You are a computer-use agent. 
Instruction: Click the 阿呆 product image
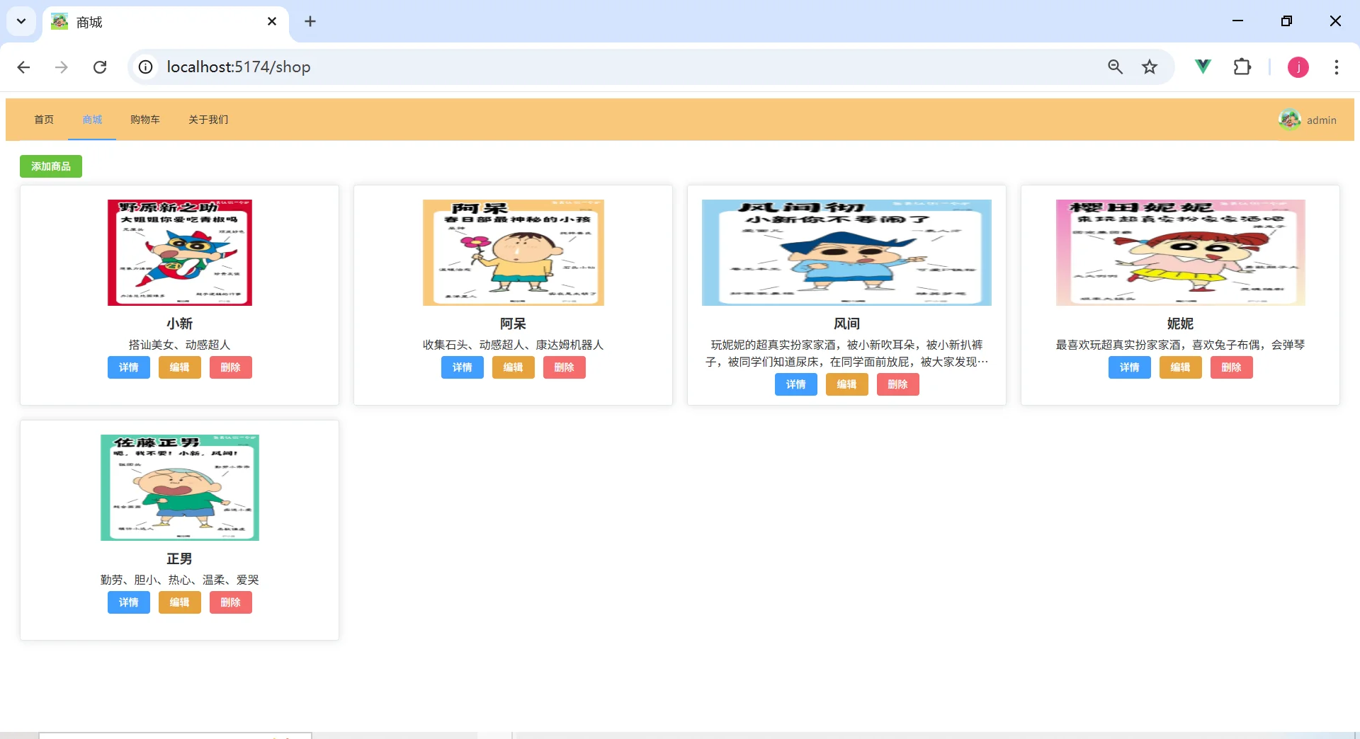pyautogui.click(x=514, y=253)
